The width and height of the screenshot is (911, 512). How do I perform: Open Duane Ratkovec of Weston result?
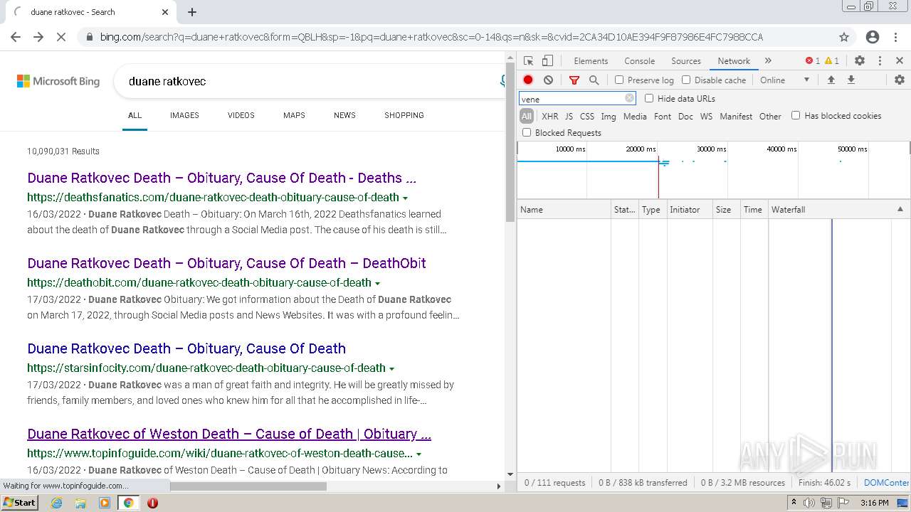[229, 434]
